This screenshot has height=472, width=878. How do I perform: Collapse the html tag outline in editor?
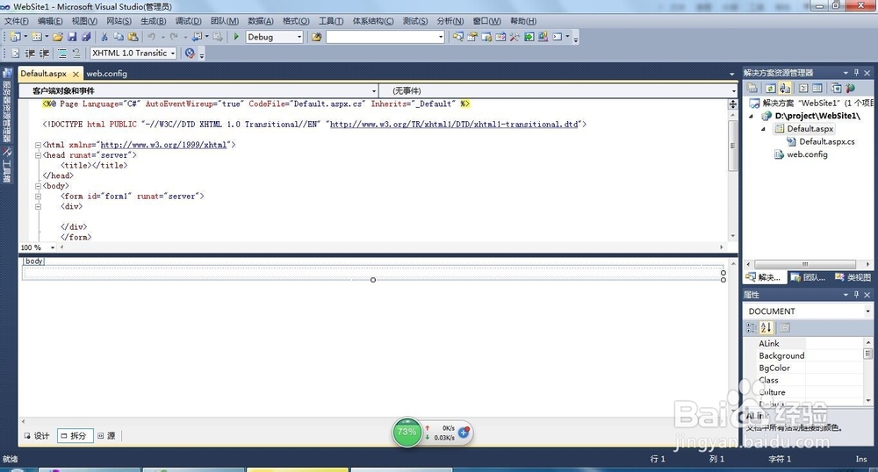pos(38,145)
